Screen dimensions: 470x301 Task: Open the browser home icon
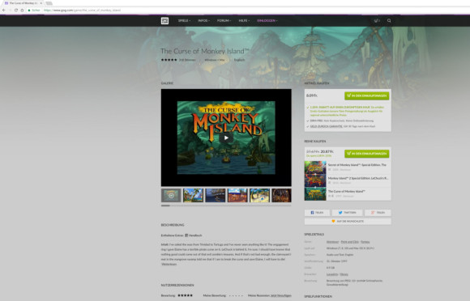22,11
